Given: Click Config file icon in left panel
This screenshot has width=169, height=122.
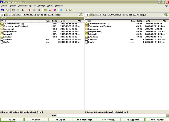Looking at the screenshot, I should pyautogui.click(x=2, y=42).
